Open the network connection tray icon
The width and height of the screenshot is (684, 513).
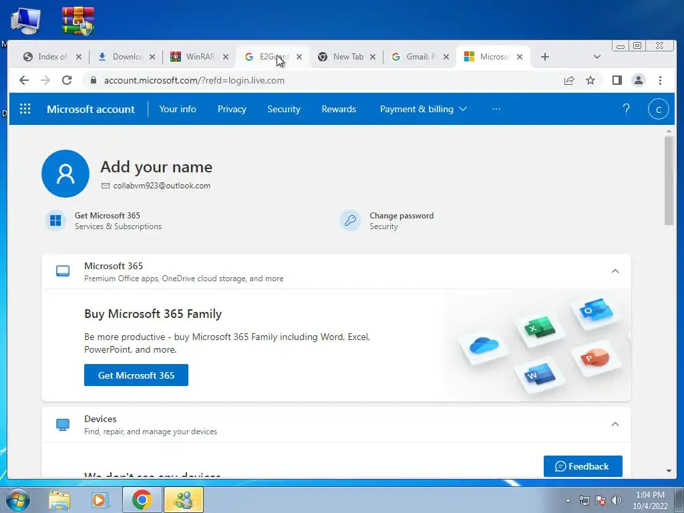(584, 500)
